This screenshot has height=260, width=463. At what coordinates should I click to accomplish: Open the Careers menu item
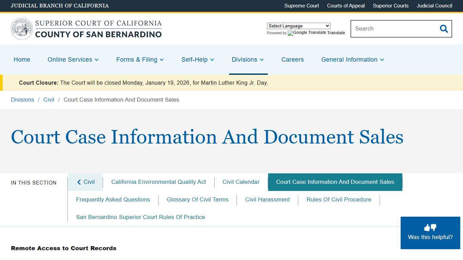292,60
